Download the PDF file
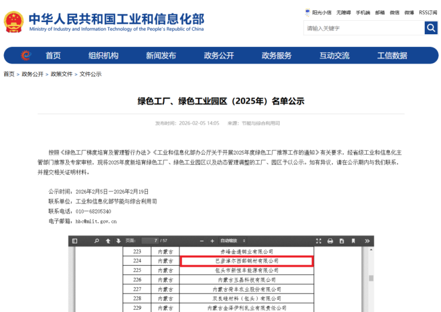Viewport: 441px width, 312px height. point(342,241)
